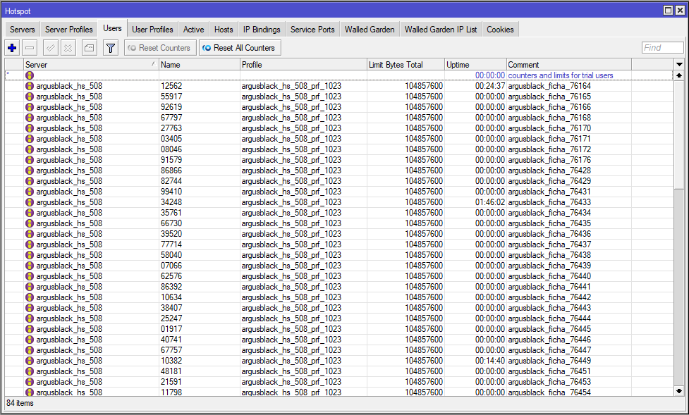Switch to the User Profiles tab
The width and height of the screenshot is (689, 415).
click(152, 30)
